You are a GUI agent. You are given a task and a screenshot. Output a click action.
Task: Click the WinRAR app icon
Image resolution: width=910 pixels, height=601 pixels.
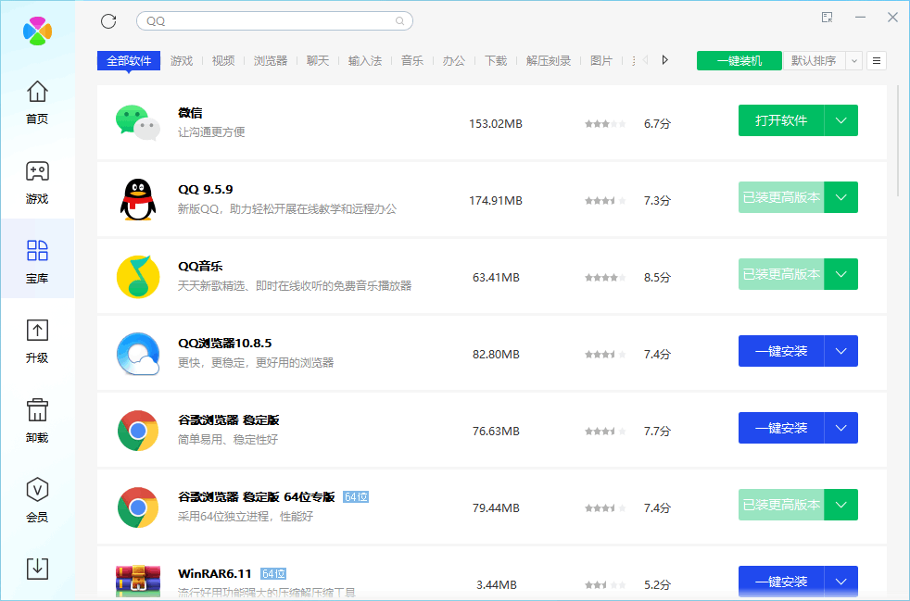(x=138, y=582)
